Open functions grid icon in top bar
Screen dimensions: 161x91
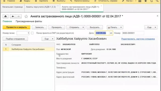(140, 1)
